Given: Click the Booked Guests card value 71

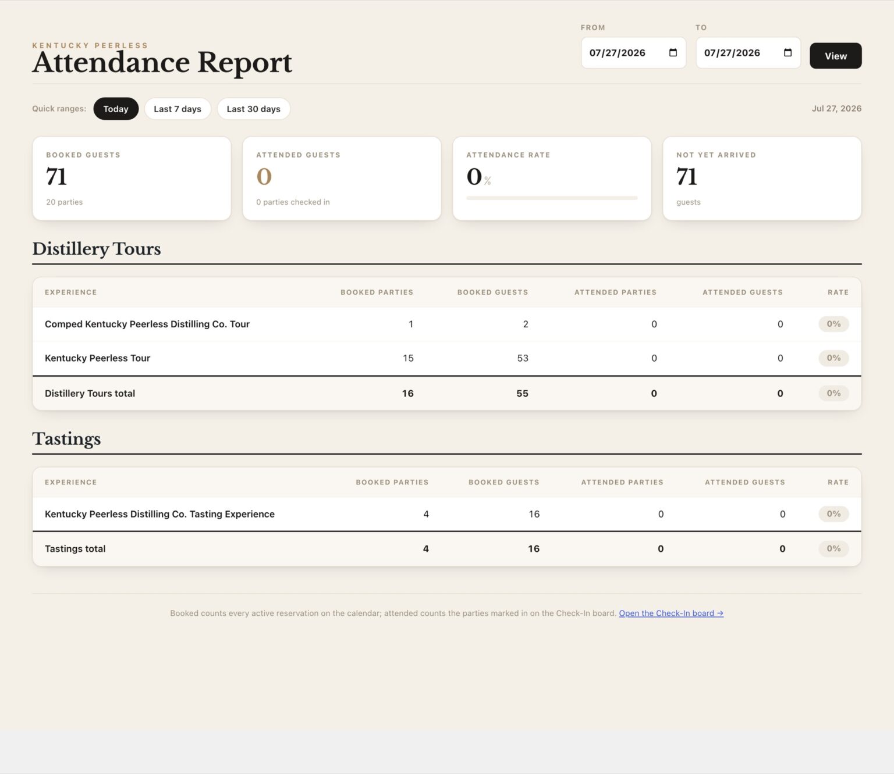Looking at the screenshot, I should pyautogui.click(x=56, y=177).
